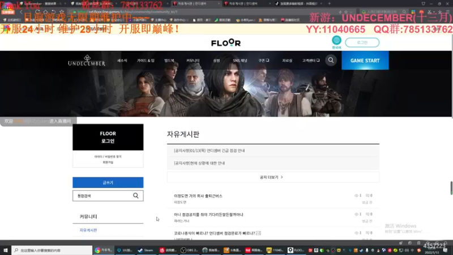Click the black FLOOR 로그인 panel

click(x=108, y=137)
